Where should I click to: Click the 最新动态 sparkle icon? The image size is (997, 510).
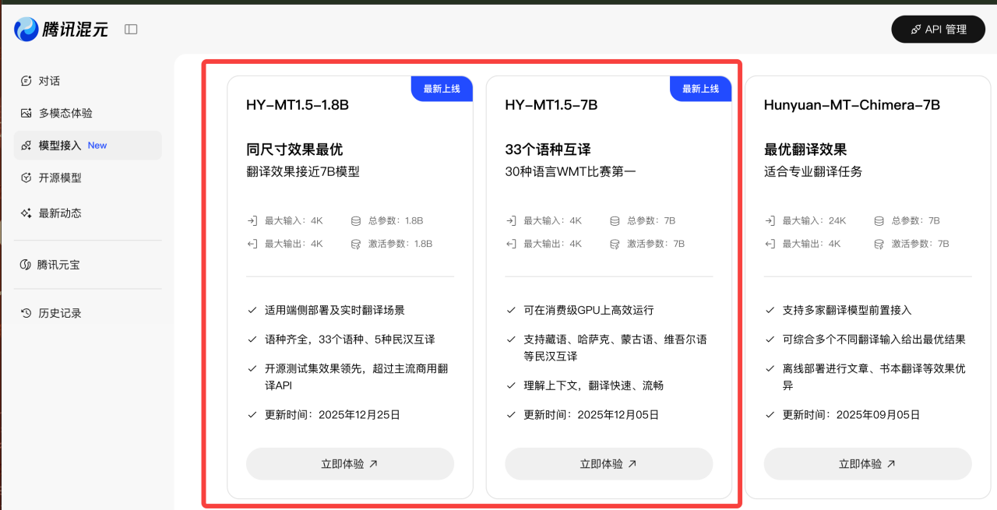point(26,213)
